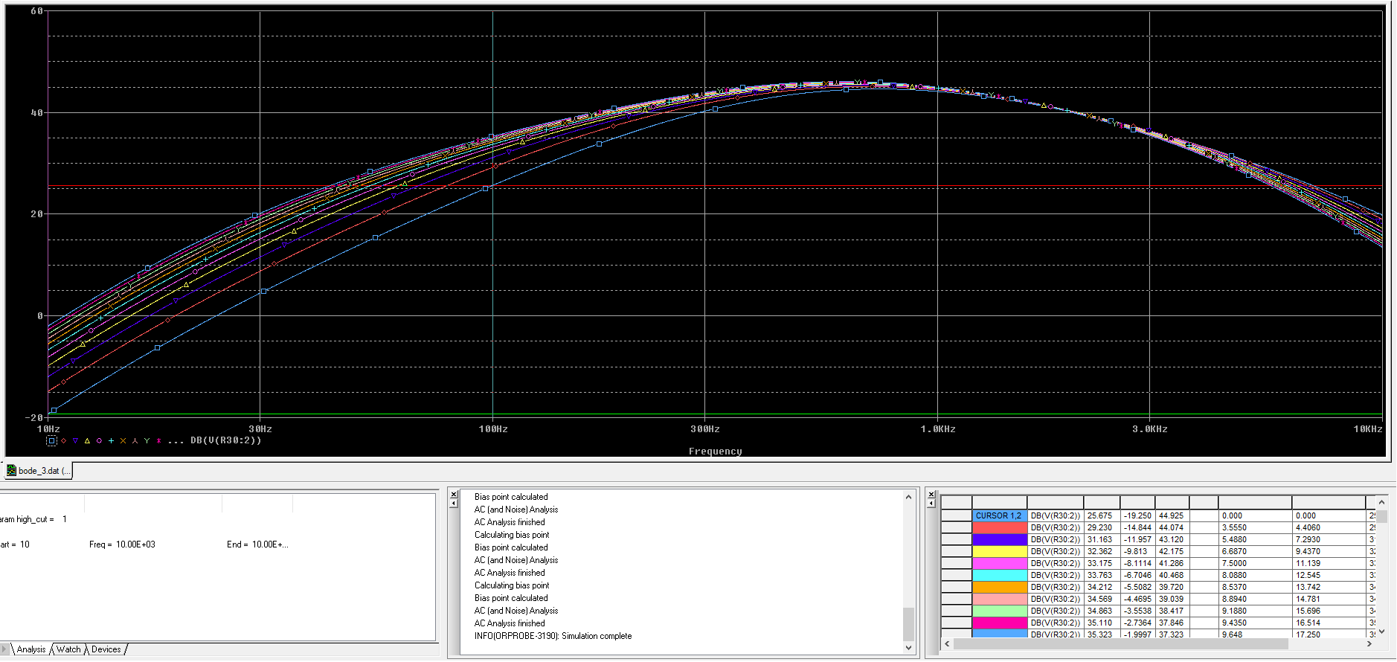Select the magenta asterisk trace symbol in legend
The image size is (1397, 662).
[158, 441]
